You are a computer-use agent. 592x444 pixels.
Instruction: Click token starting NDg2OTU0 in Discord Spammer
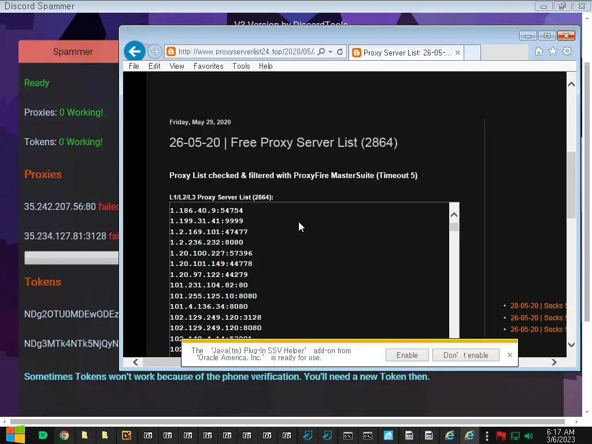click(71, 314)
